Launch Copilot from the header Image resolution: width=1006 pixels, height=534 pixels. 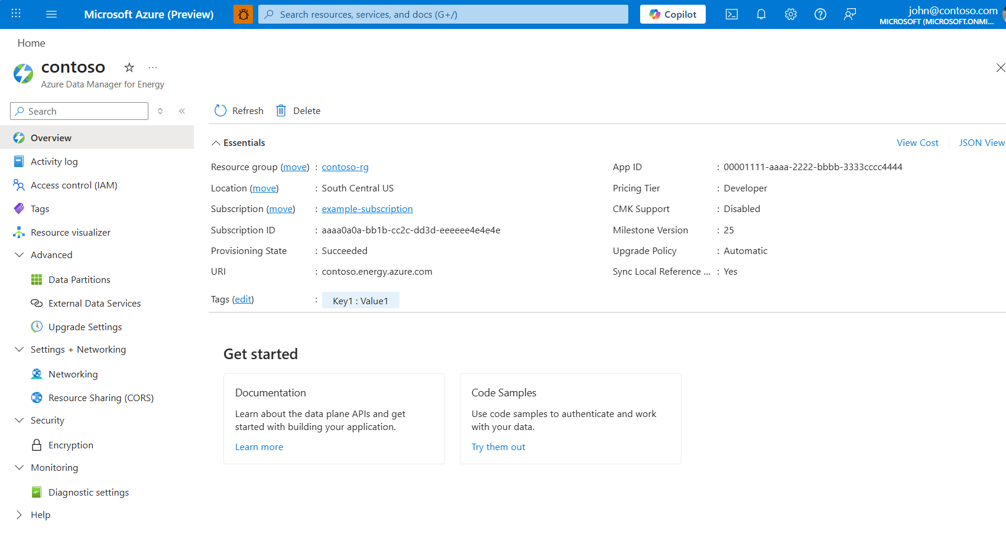pyautogui.click(x=673, y=14)
